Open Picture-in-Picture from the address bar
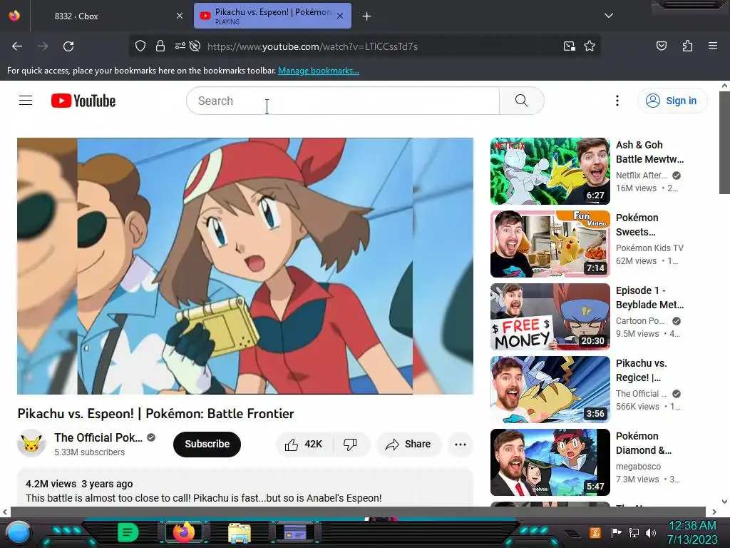730x548 pixels. pyautogui.click(x=569, y=46)
